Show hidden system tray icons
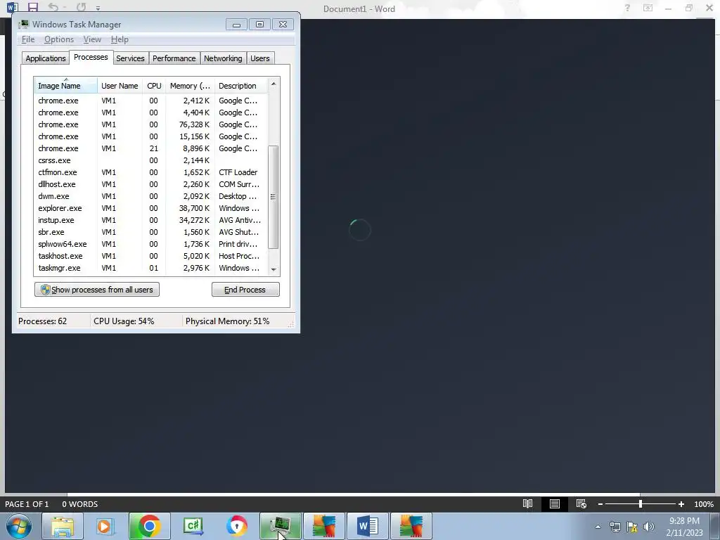 598,527
